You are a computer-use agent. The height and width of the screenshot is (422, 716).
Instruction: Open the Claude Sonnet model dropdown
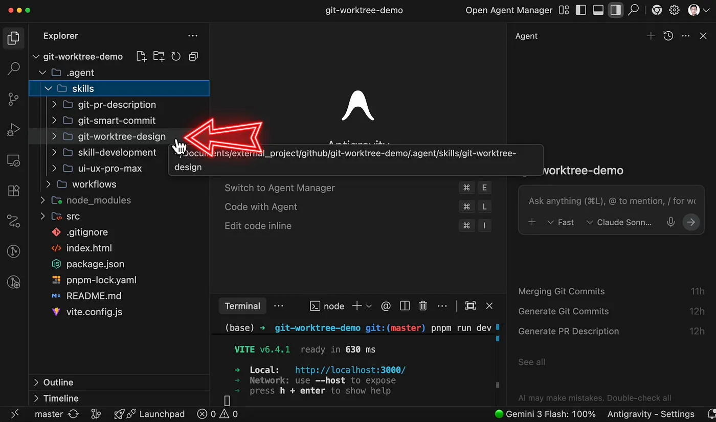click(x=619, y=222)
